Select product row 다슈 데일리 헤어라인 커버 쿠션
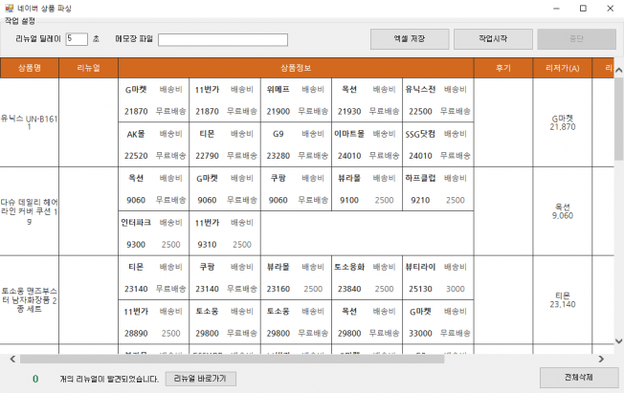624x393 pixels. tap(30, 211)
